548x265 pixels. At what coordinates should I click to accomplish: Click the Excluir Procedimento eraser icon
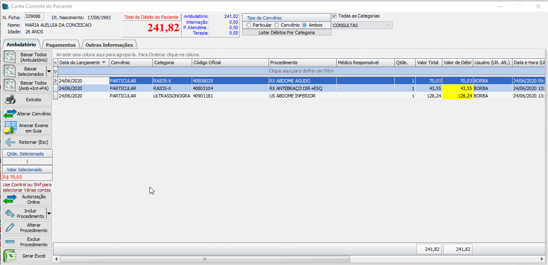tap(10, 242)
